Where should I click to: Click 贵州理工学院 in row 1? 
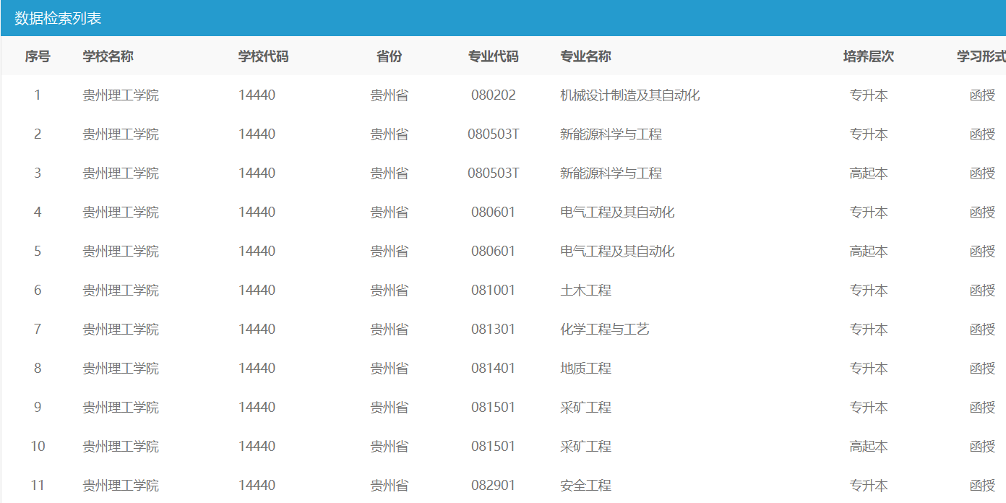(x=121, y=95)
